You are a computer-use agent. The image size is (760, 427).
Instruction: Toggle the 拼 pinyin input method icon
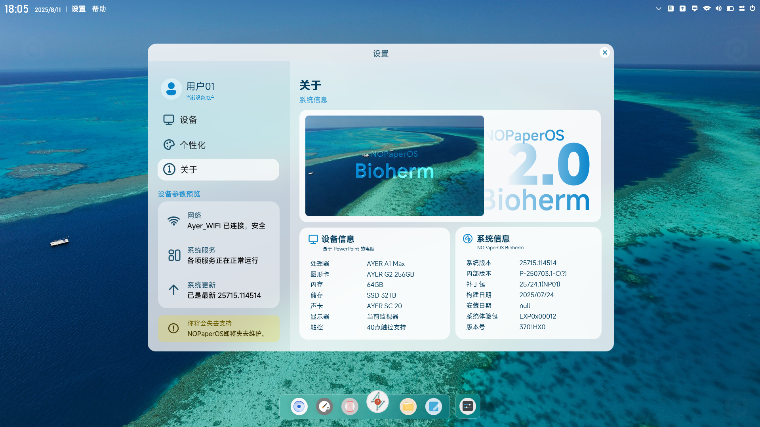click(670, 9)
